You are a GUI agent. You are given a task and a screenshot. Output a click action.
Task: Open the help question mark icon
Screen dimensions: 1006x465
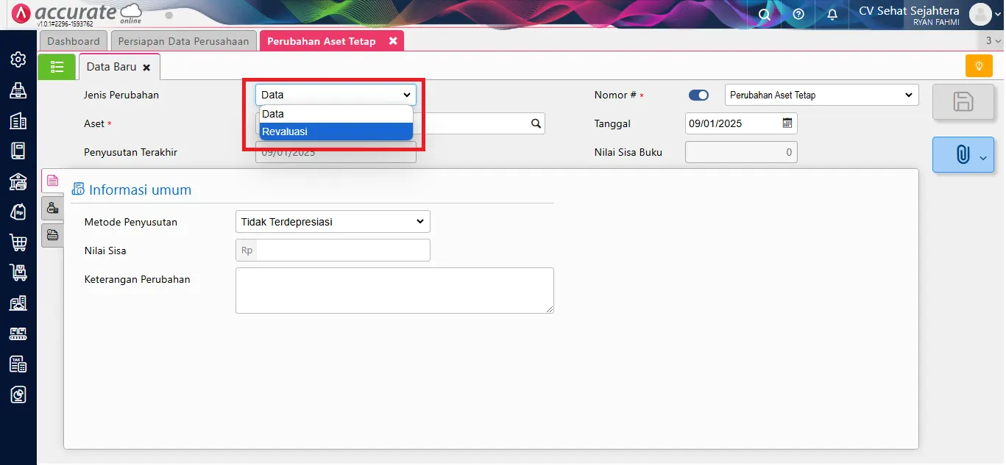[x=798, y=14]
